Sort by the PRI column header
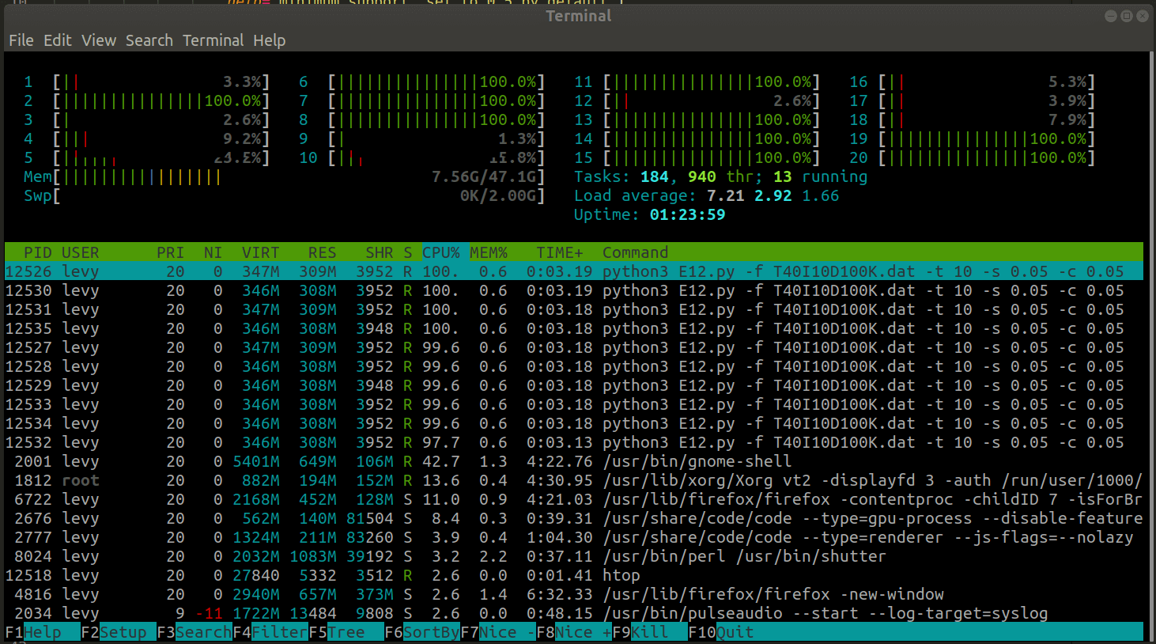 170,252
